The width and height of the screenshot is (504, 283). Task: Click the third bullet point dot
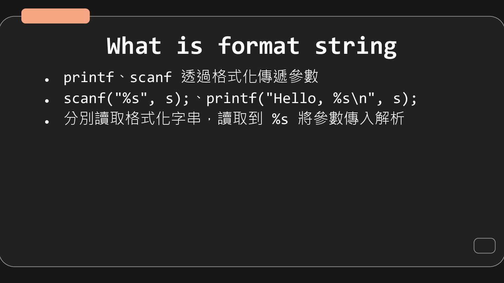tap(47, 122)
